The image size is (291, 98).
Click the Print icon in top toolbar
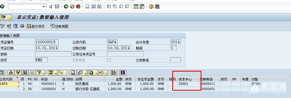coord(87,7)
